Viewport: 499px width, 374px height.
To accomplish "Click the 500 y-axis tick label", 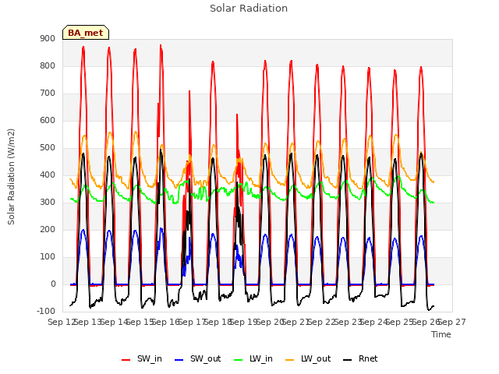I will click(48, 148).
